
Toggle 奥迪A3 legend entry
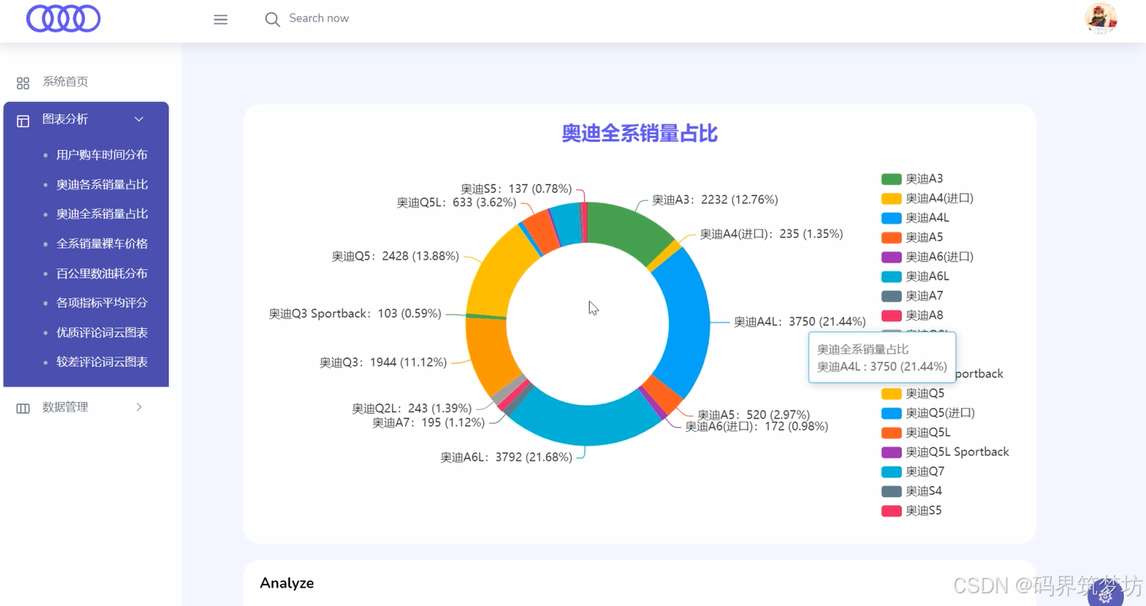[912, 179]
